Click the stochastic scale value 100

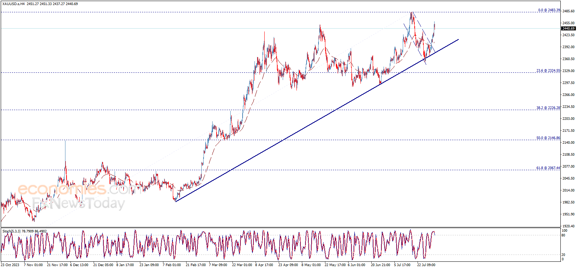pos(564,231)
